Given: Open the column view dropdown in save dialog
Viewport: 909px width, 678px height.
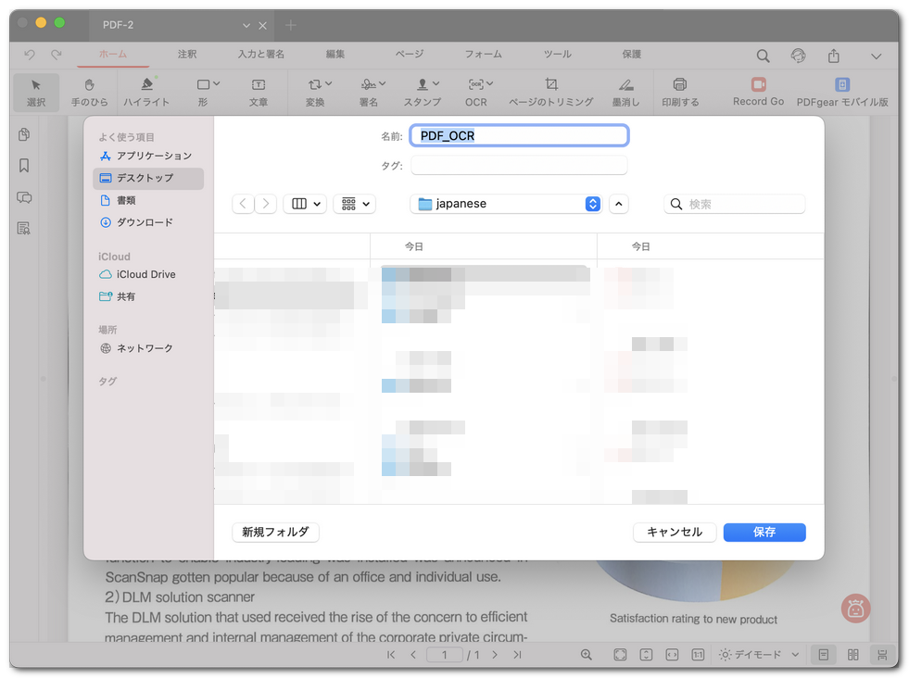Looking at the screenshot, I should coord(305,203).
